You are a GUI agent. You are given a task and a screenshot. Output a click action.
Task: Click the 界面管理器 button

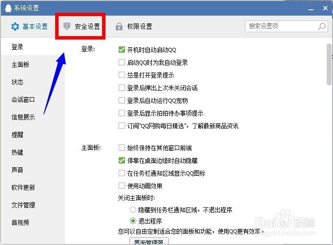click(x=149, y=241)
